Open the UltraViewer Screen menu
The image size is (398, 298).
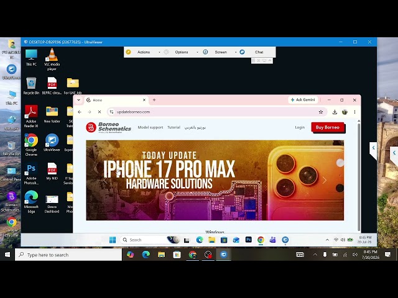[221, 52]
